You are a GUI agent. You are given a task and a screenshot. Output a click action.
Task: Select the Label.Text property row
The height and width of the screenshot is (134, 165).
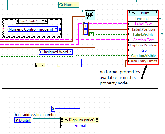coord(143,24)
